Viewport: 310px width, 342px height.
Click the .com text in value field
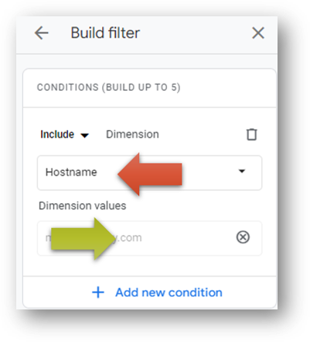click(x=129, y=237)
